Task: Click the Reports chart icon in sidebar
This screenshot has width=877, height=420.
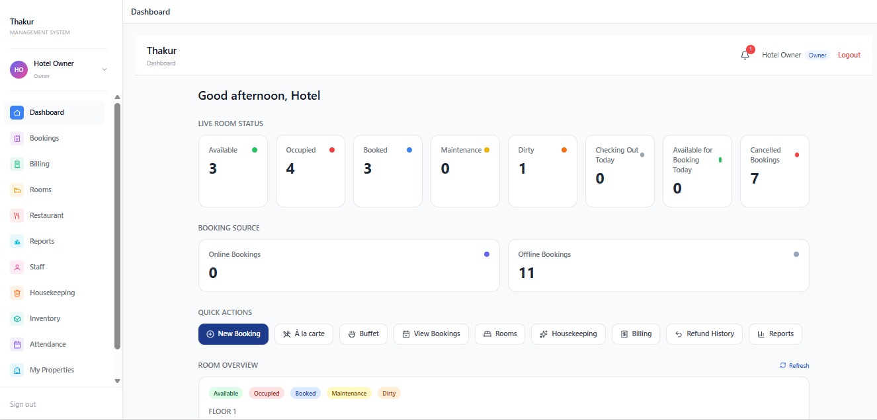Action: pyautogui.click(x=17, y=242)
